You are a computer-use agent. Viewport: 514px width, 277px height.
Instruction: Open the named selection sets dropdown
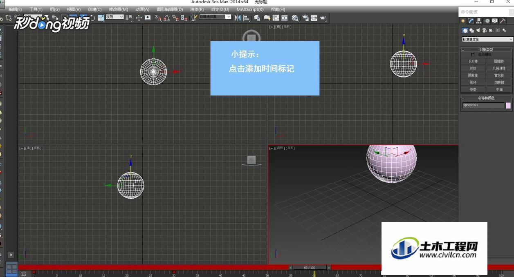tap(215, 17)
